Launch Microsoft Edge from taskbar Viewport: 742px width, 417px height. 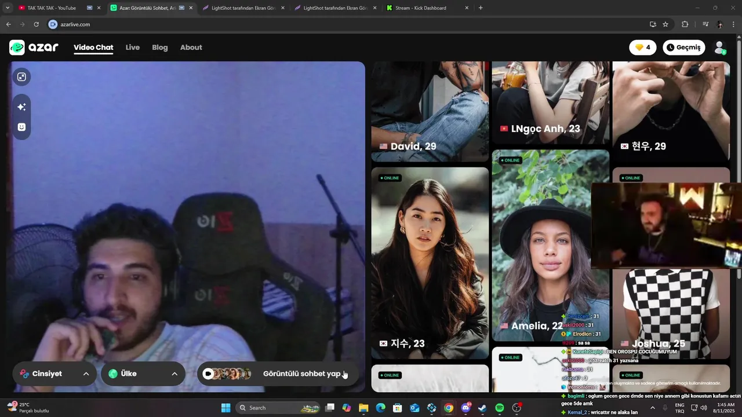pos(381,408)
